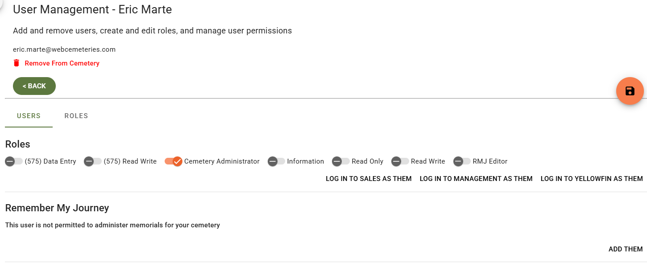Click the red trash can icon
The height and width of the screenshot is (263, 647).
click(x=17, y=63)
